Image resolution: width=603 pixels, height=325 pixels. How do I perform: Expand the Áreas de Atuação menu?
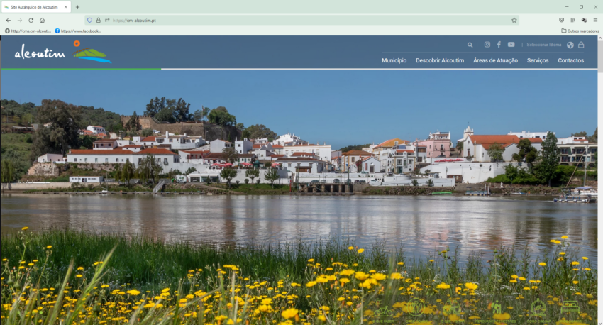pos(495,60)
